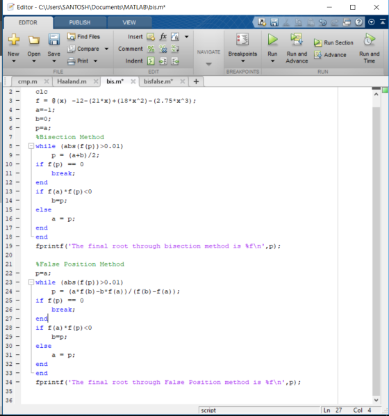Click the quick access Copy icon
Viewport: 389px width, 416px height.
(x=299, y=22)
